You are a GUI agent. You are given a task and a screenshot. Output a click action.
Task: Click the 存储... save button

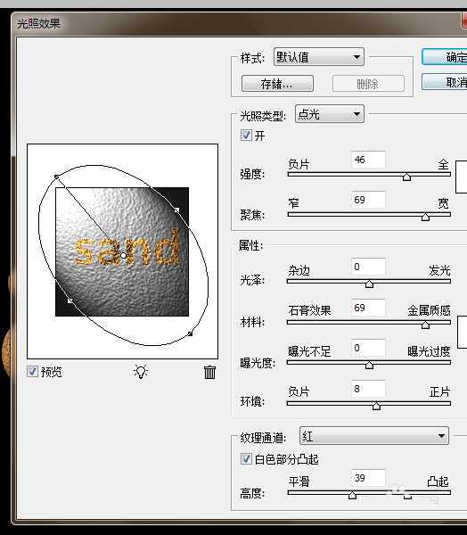[277, 84]
